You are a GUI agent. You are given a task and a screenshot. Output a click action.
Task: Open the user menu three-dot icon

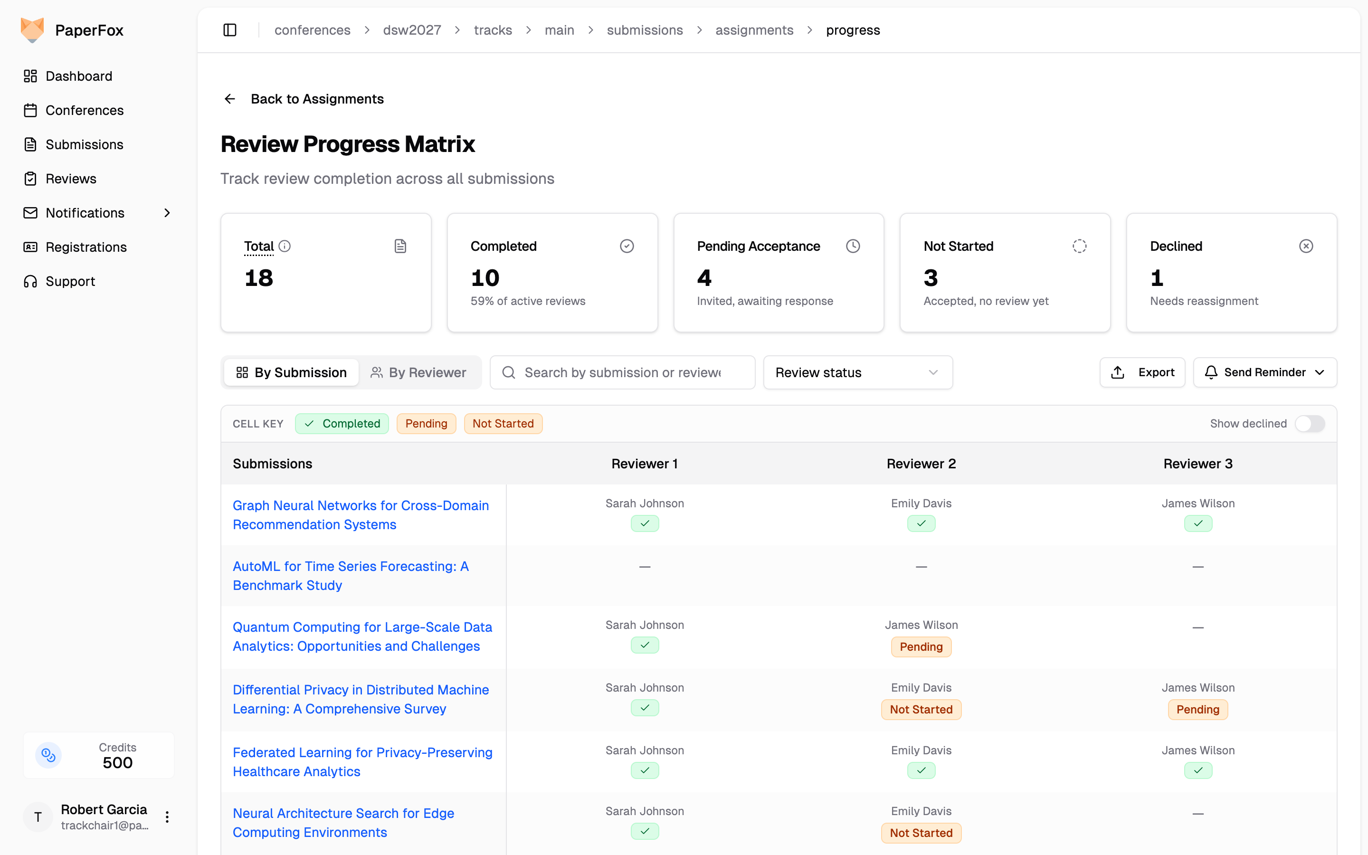pos(167,817)
